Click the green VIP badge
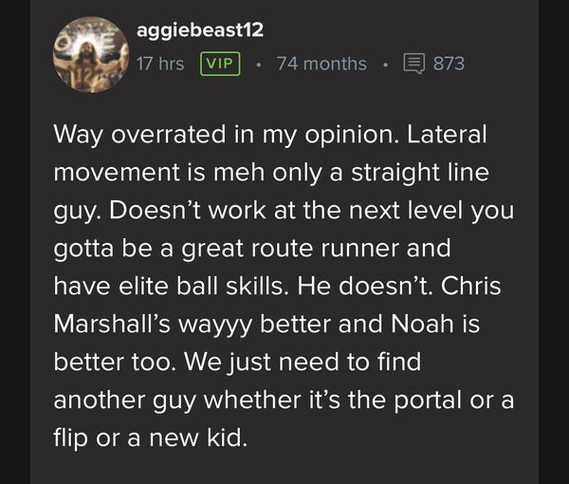Screen dimensions: 569x484 220,64
